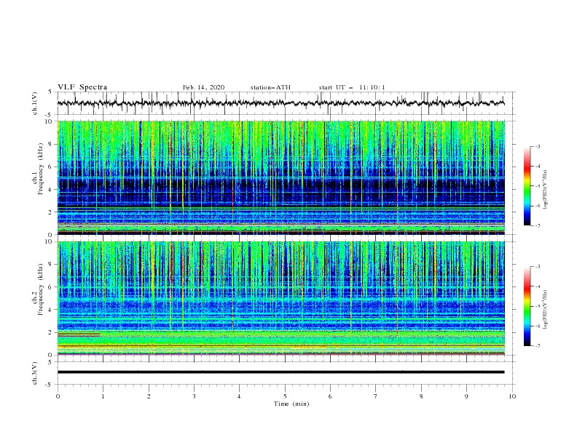This screenshot has width=577, height=445.
Task: Click the "station=ATH" header label
Action: (270, 87)
